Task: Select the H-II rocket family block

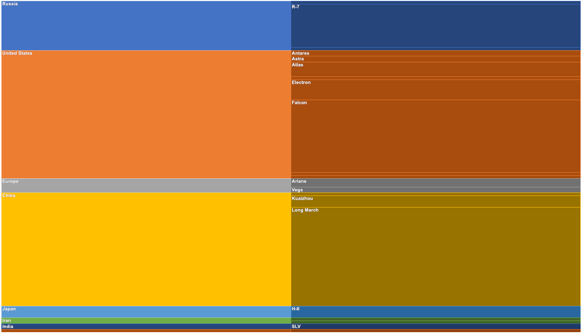Action: [x=436, y=312]
